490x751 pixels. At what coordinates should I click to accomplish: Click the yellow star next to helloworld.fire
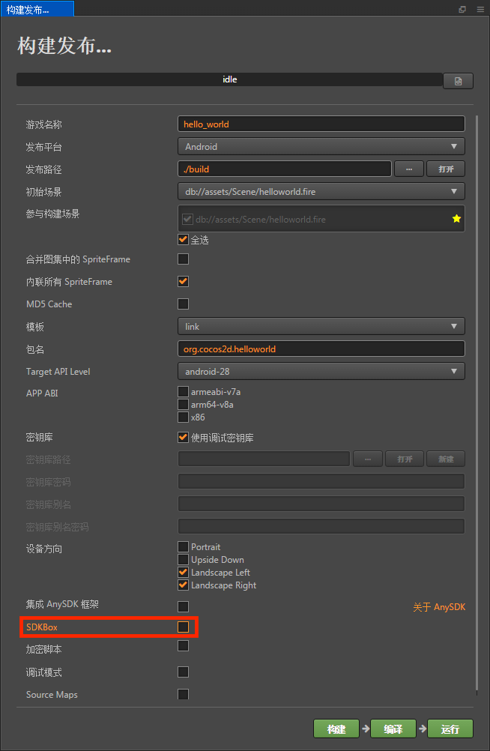[456, 219]
